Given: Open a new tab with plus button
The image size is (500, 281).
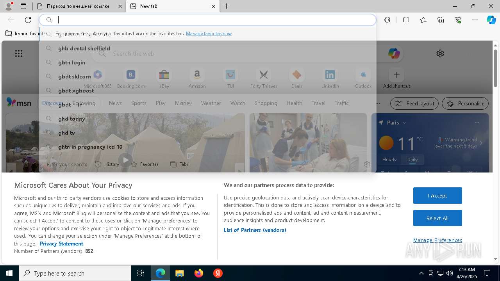Looking at the screenshot, I should [x=227, y=6].
